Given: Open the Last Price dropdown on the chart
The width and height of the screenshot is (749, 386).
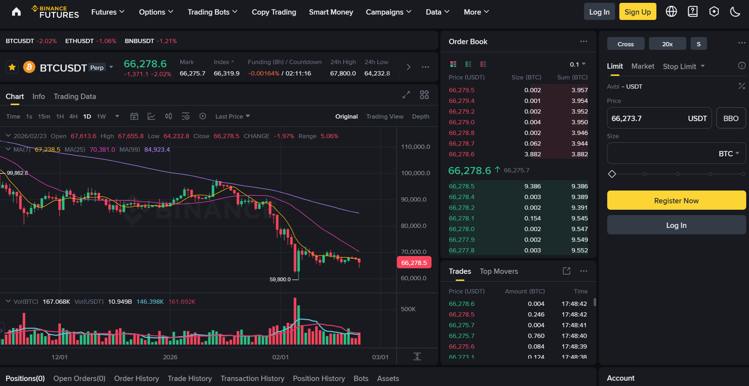Looking at the screenshot, I should coord(232,116).
